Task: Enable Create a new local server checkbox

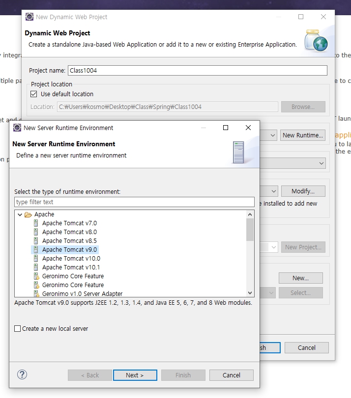Action: tap(18, 329)
